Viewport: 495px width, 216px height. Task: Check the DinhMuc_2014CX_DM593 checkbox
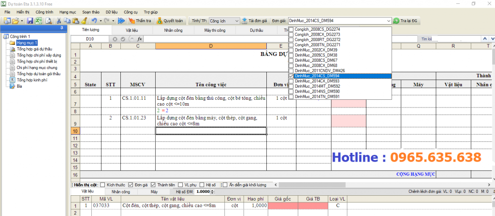(291, 81)
